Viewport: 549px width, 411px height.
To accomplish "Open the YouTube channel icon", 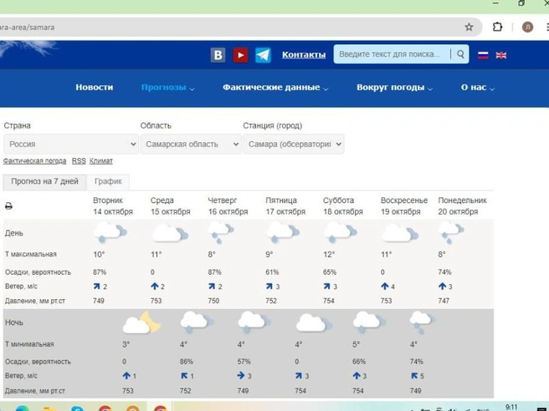I will [240, 55].
